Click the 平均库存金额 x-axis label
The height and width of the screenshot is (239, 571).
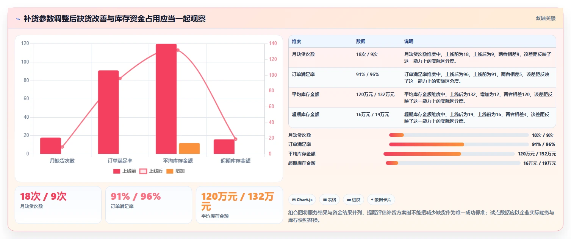coord(178,161)
